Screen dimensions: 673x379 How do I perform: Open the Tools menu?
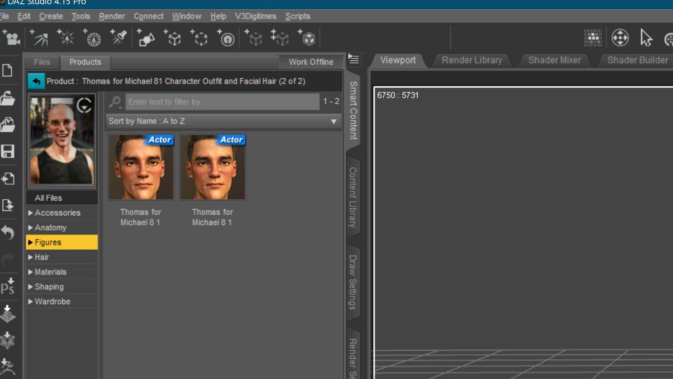81,16
